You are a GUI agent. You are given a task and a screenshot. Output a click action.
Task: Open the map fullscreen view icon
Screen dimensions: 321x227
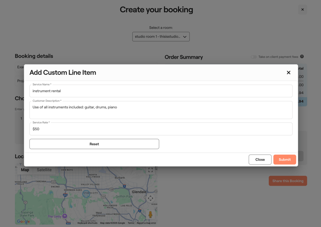(150, 170)
